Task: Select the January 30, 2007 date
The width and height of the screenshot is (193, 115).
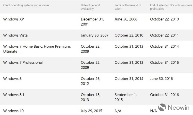Action: coord(95,35)
